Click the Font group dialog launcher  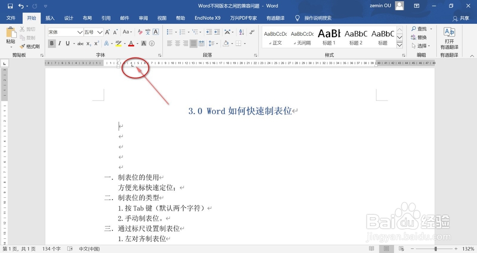[x=160, y=55]
